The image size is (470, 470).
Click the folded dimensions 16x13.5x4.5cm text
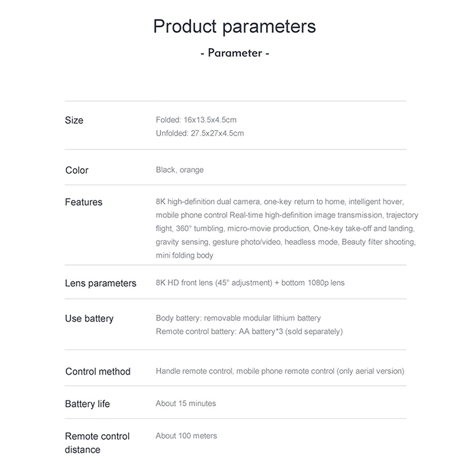(196, 120)
